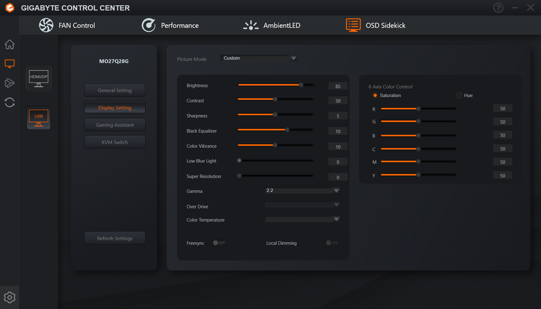Toggle the Local Dimming switch

coord(332,243)
